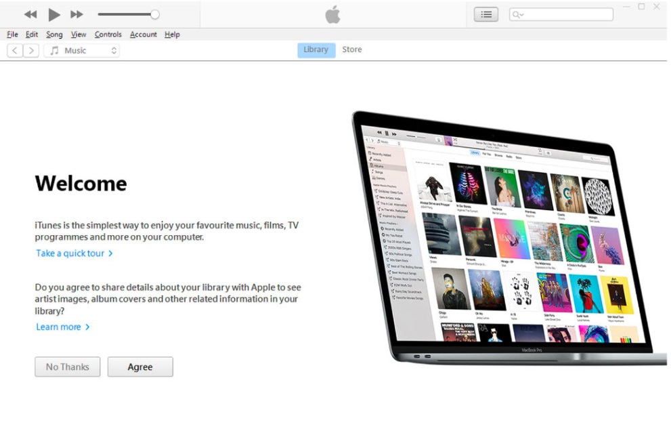The image size is (671, 427).
Task: Go back with the left arrow button
Action: [15, 51]
